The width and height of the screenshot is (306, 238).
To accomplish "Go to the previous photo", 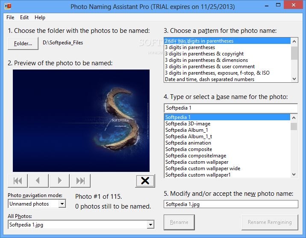I will tap(38, 181).
